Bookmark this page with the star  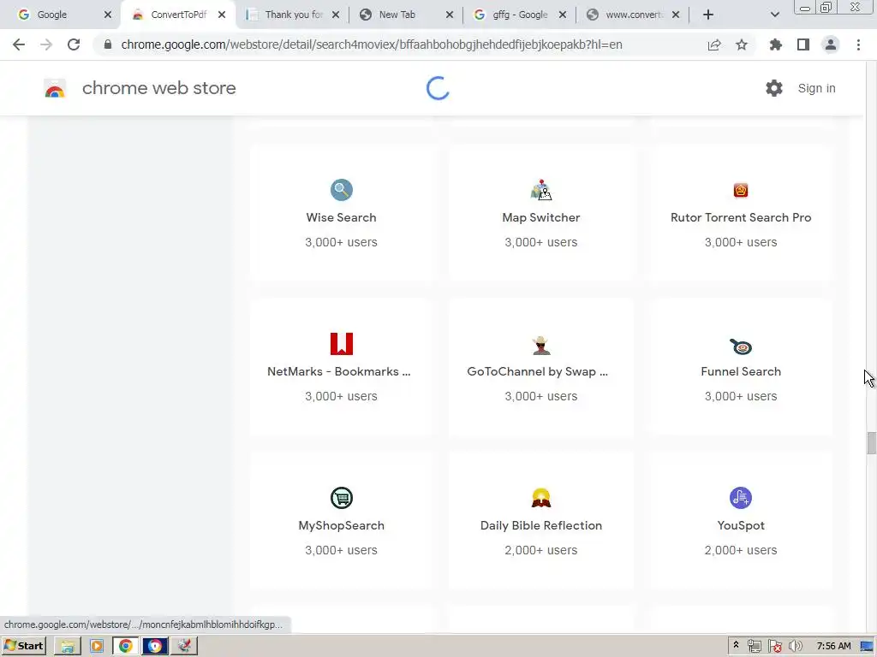point(742,44)
